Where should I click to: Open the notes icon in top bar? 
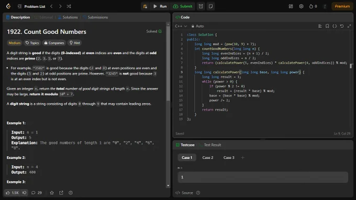[210, 6]
